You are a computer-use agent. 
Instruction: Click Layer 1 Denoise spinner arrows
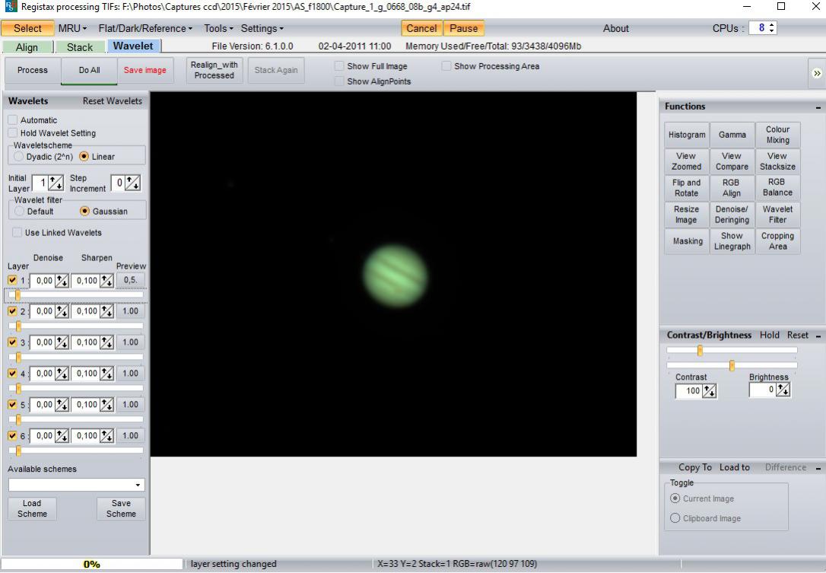(x=62, y=281)
